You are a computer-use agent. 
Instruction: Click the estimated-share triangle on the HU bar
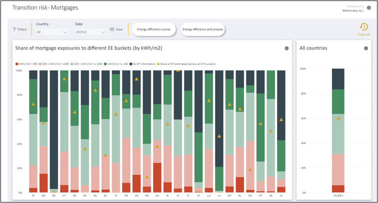tap(157, 146)
